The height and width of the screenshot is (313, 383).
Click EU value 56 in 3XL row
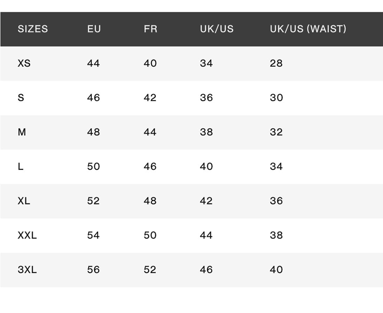tap(93, 270)
